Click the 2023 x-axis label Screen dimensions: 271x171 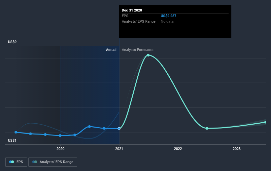click(237, 149)
